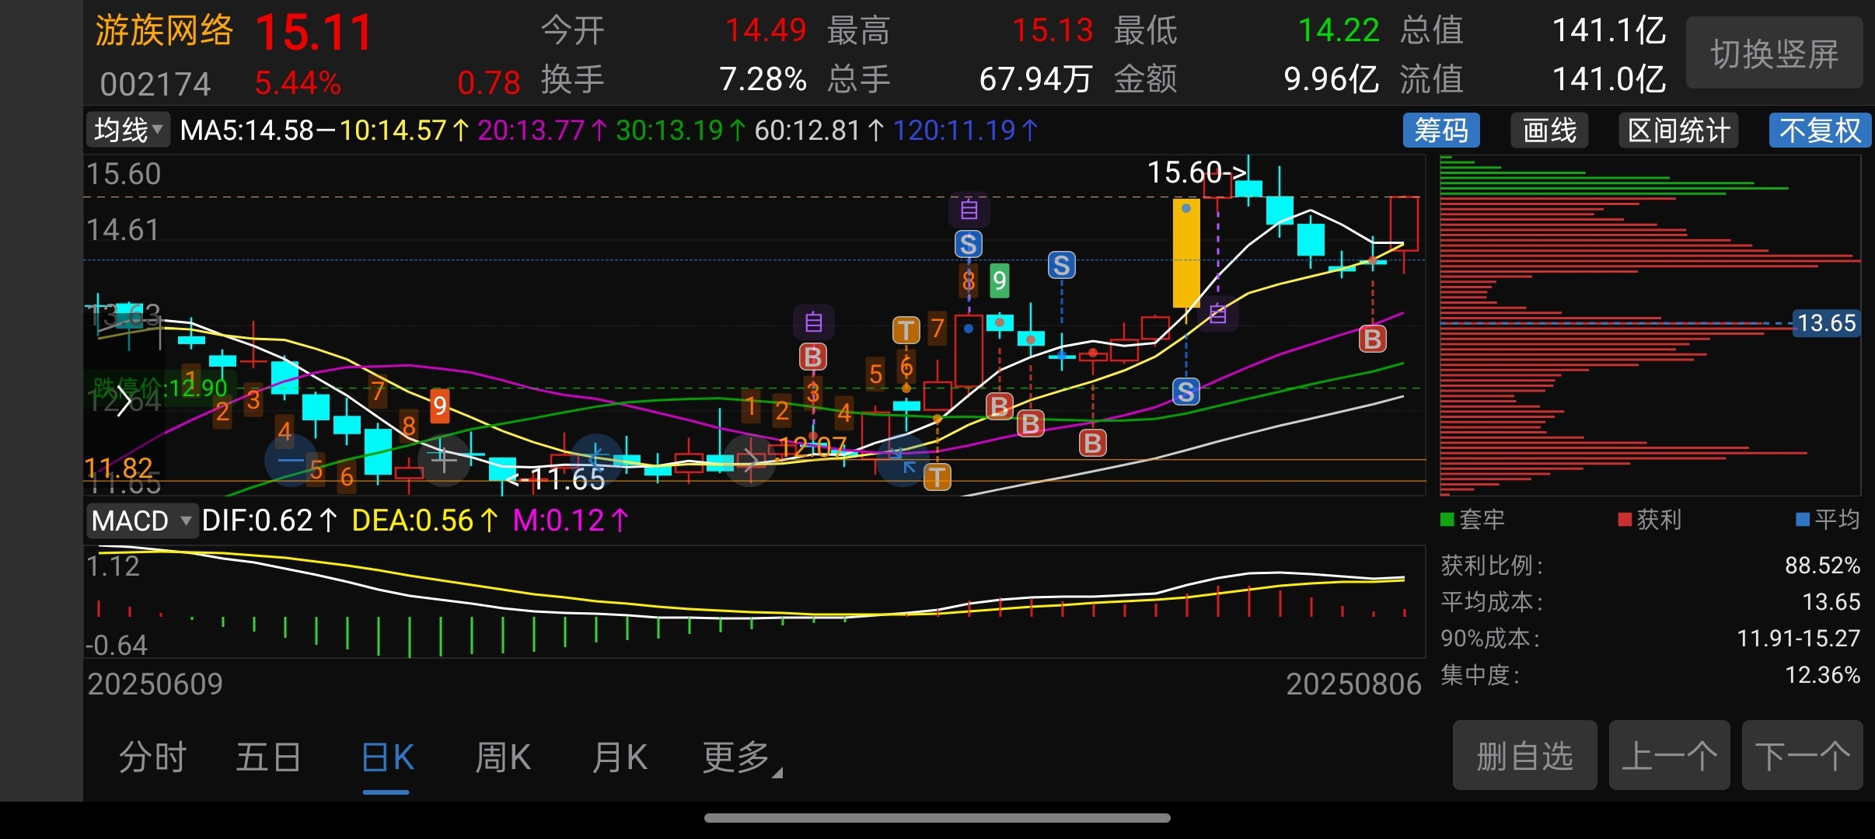Switch to the 周K weekly tab
Viewport: 1875px width, 839px height.
503,757
